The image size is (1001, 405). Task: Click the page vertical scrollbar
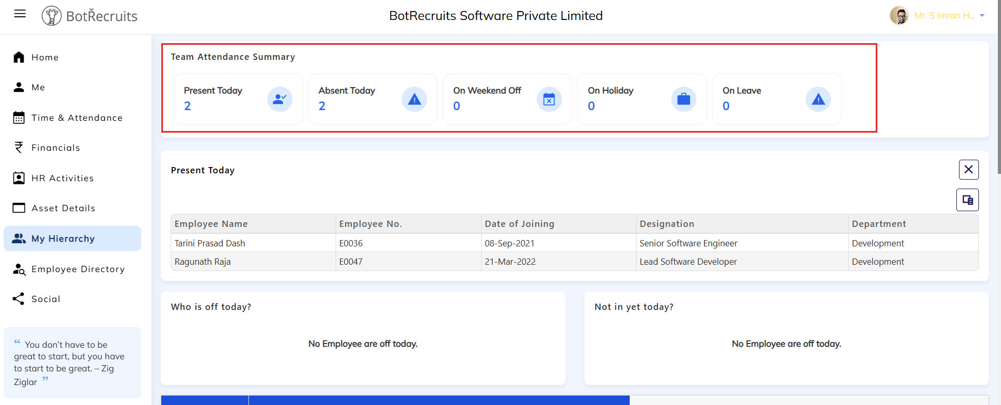point(998,105)
